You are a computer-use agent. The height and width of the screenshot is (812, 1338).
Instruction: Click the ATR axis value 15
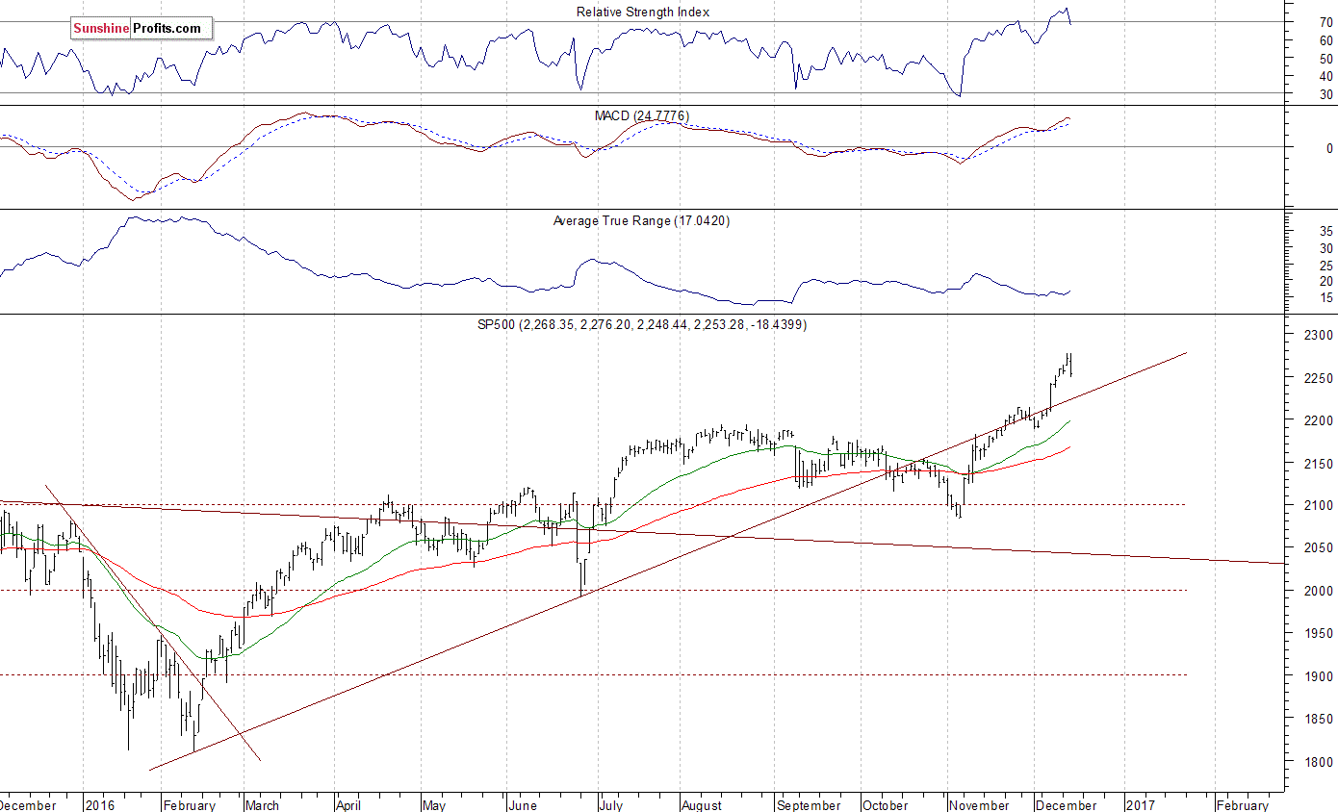pos(1325,297)
